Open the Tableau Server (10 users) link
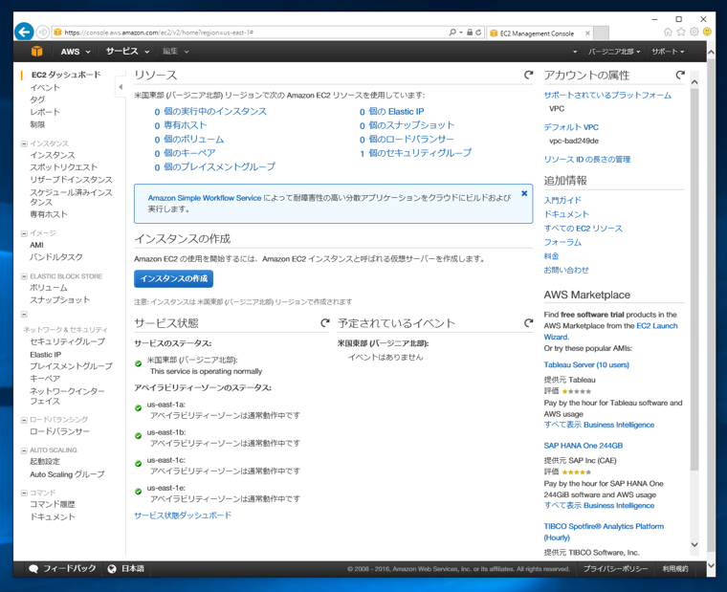The image size is (727, 592). pos(586,364)
